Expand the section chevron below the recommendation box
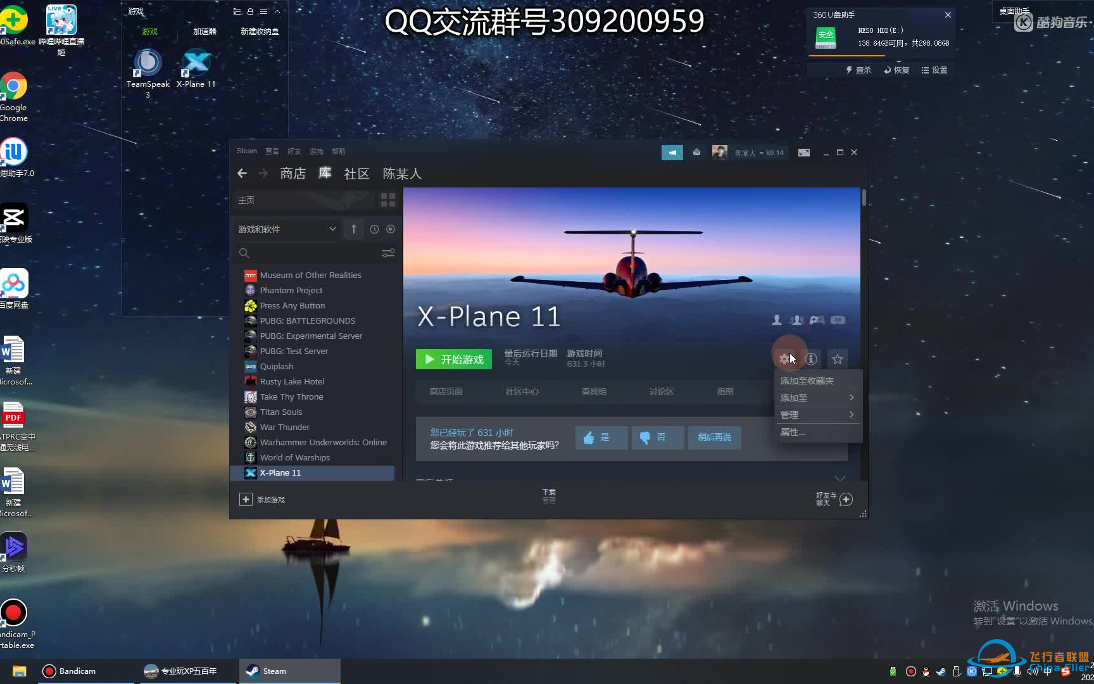 click(x=840, y=479)
